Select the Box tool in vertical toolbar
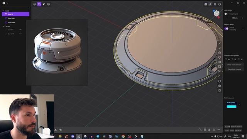Screen dimensions: 247x139 click(x=220, y=86)
